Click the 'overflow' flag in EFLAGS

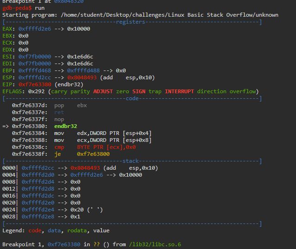pos(243,91)
